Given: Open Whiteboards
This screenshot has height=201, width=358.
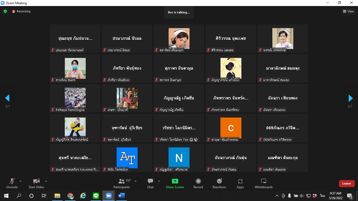Looking at the screenshot, I should point(264,183).
